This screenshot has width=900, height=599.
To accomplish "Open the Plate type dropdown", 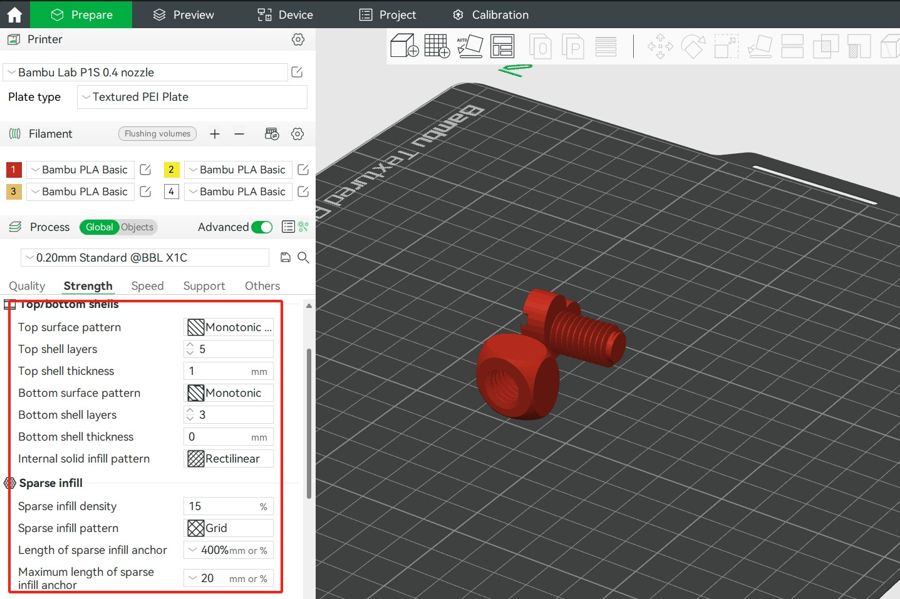I will click(192, 97).
